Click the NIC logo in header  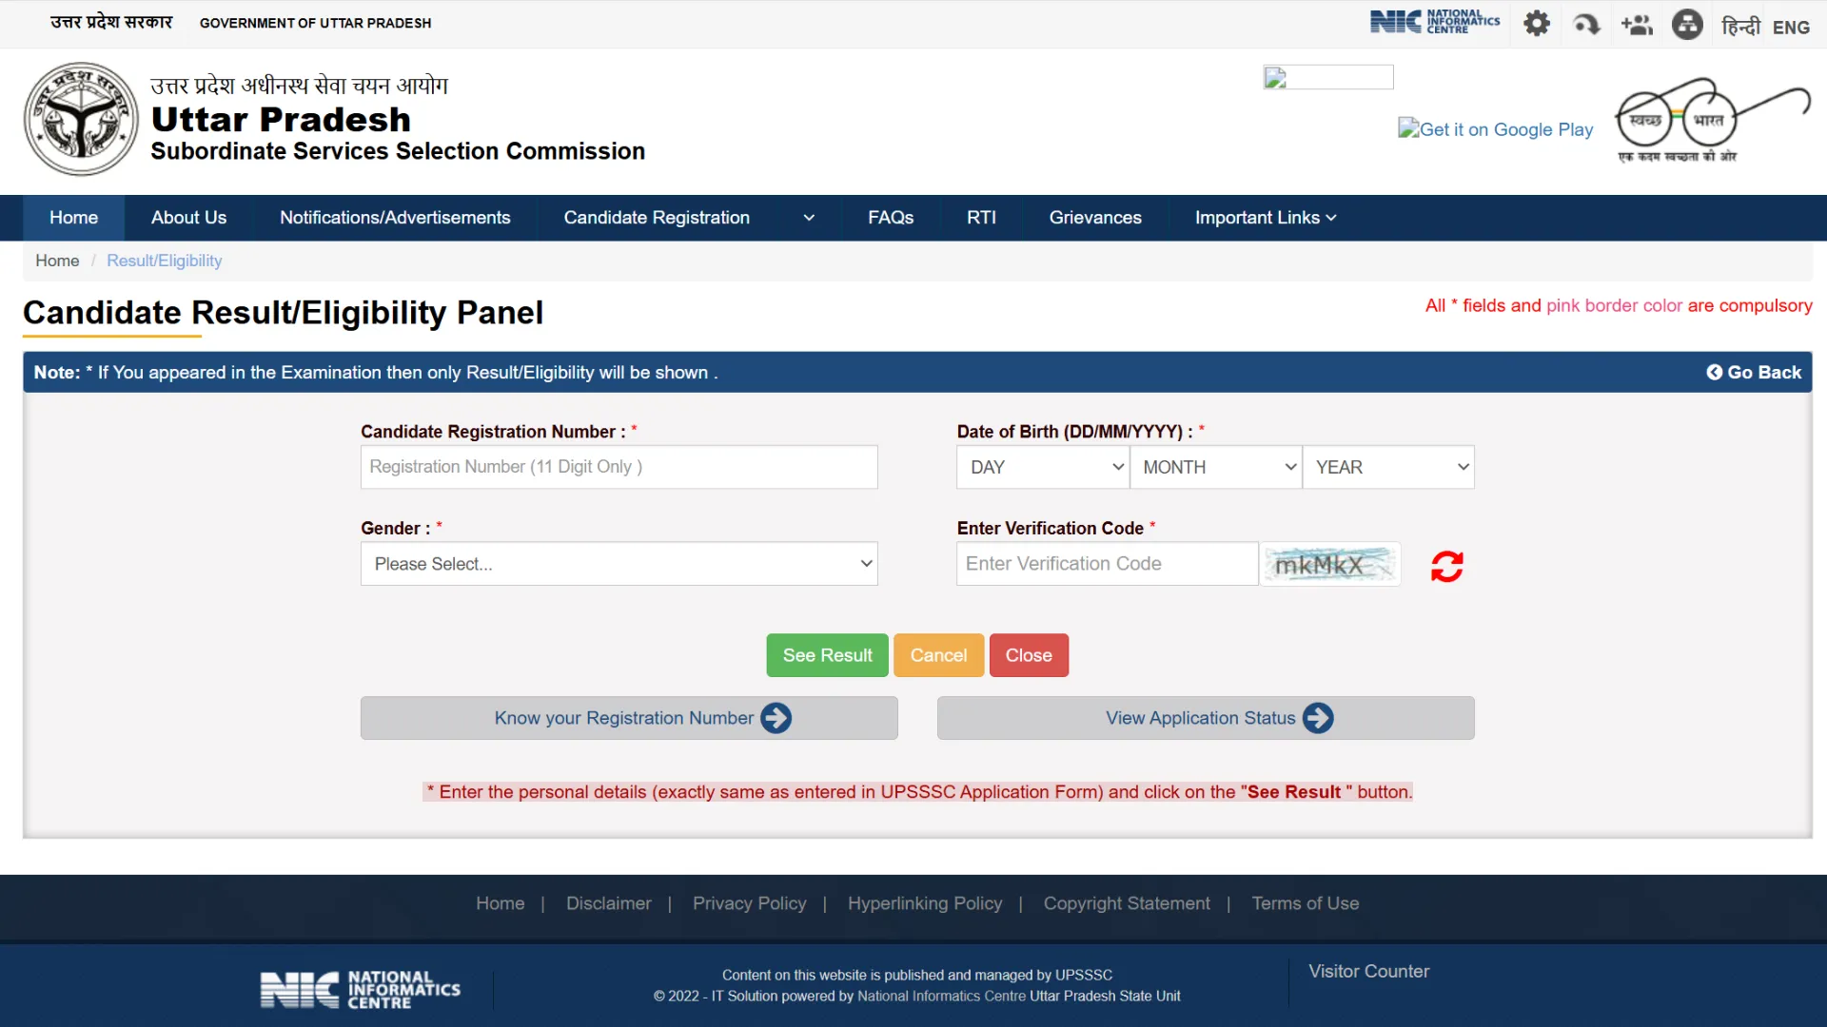[1435, 20]
